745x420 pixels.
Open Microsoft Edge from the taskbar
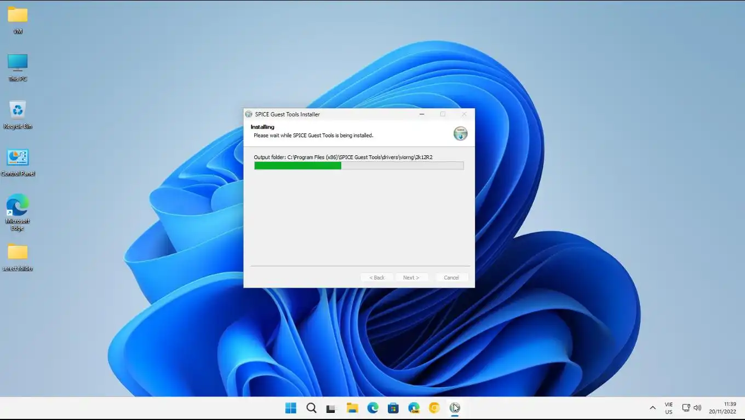(373, 408)
